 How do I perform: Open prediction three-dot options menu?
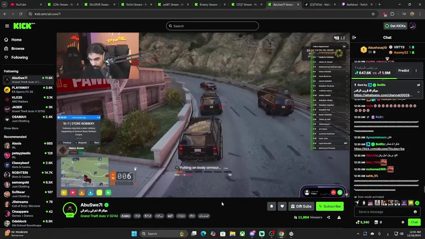tap(416, 71)
